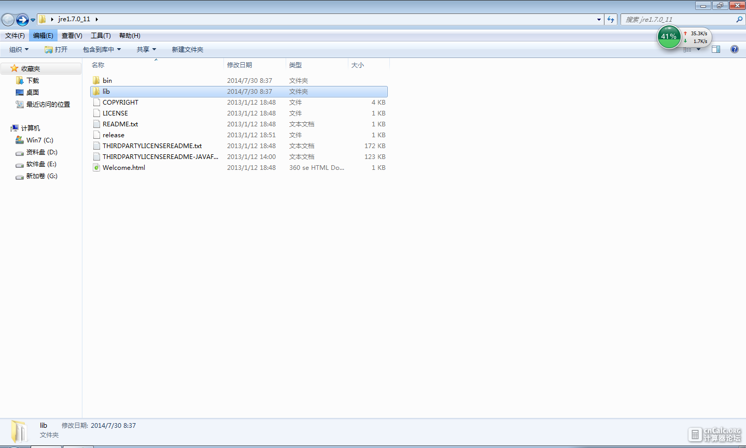Click the 123 KB size cell

click(375, 157)
